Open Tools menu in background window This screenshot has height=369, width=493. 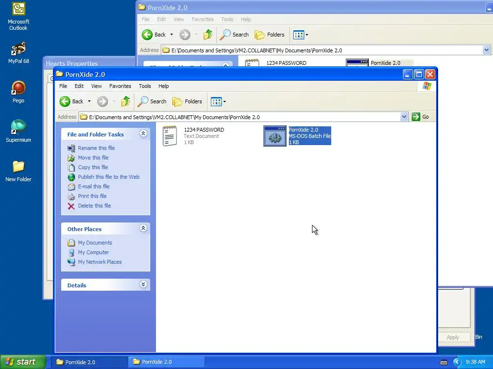click(x=227, y=19)
